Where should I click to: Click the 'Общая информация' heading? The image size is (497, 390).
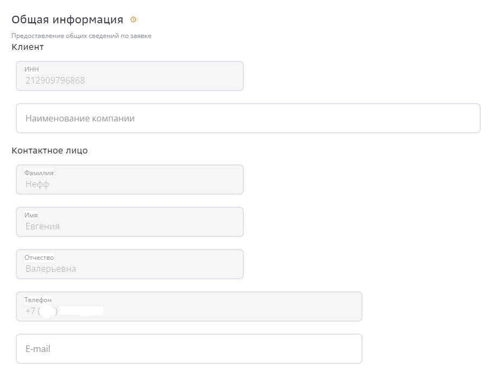(x=67, y=20)
